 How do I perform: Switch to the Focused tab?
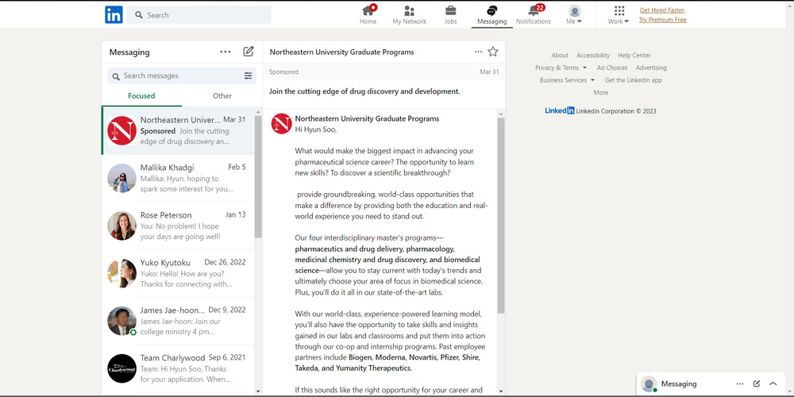pyautogui.click(x=141, y=96)
